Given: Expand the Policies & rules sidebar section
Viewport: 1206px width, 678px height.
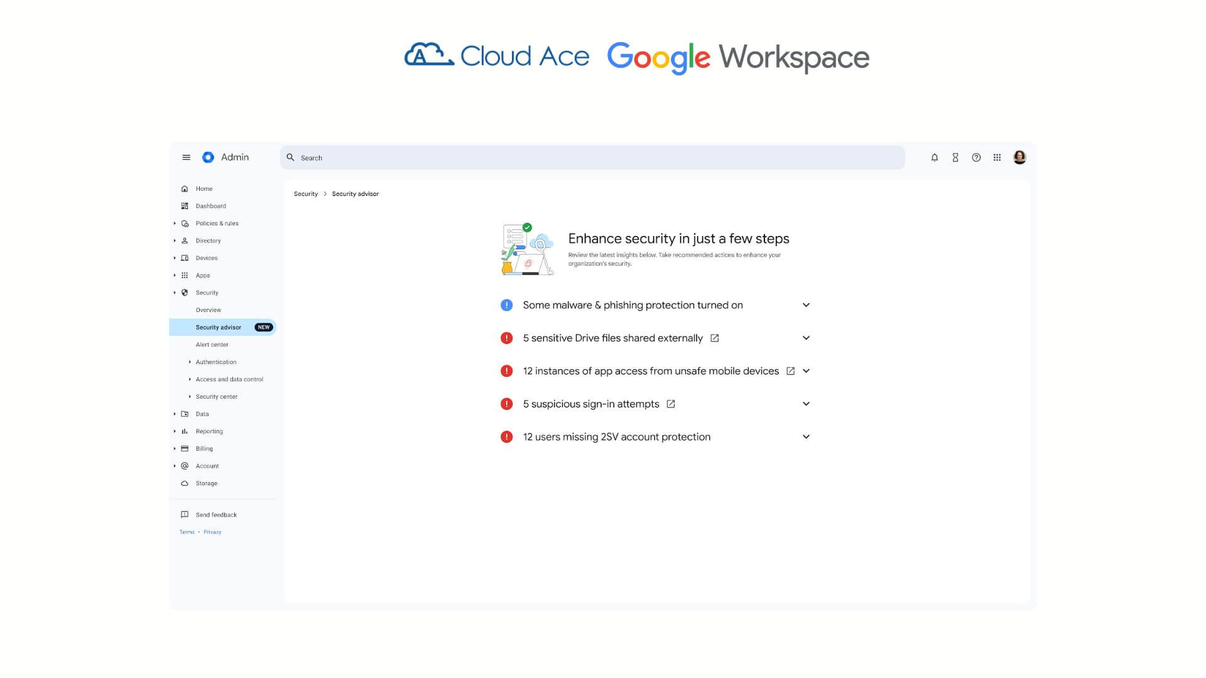Looking at the screenshot, I should (x=175, y=223).
